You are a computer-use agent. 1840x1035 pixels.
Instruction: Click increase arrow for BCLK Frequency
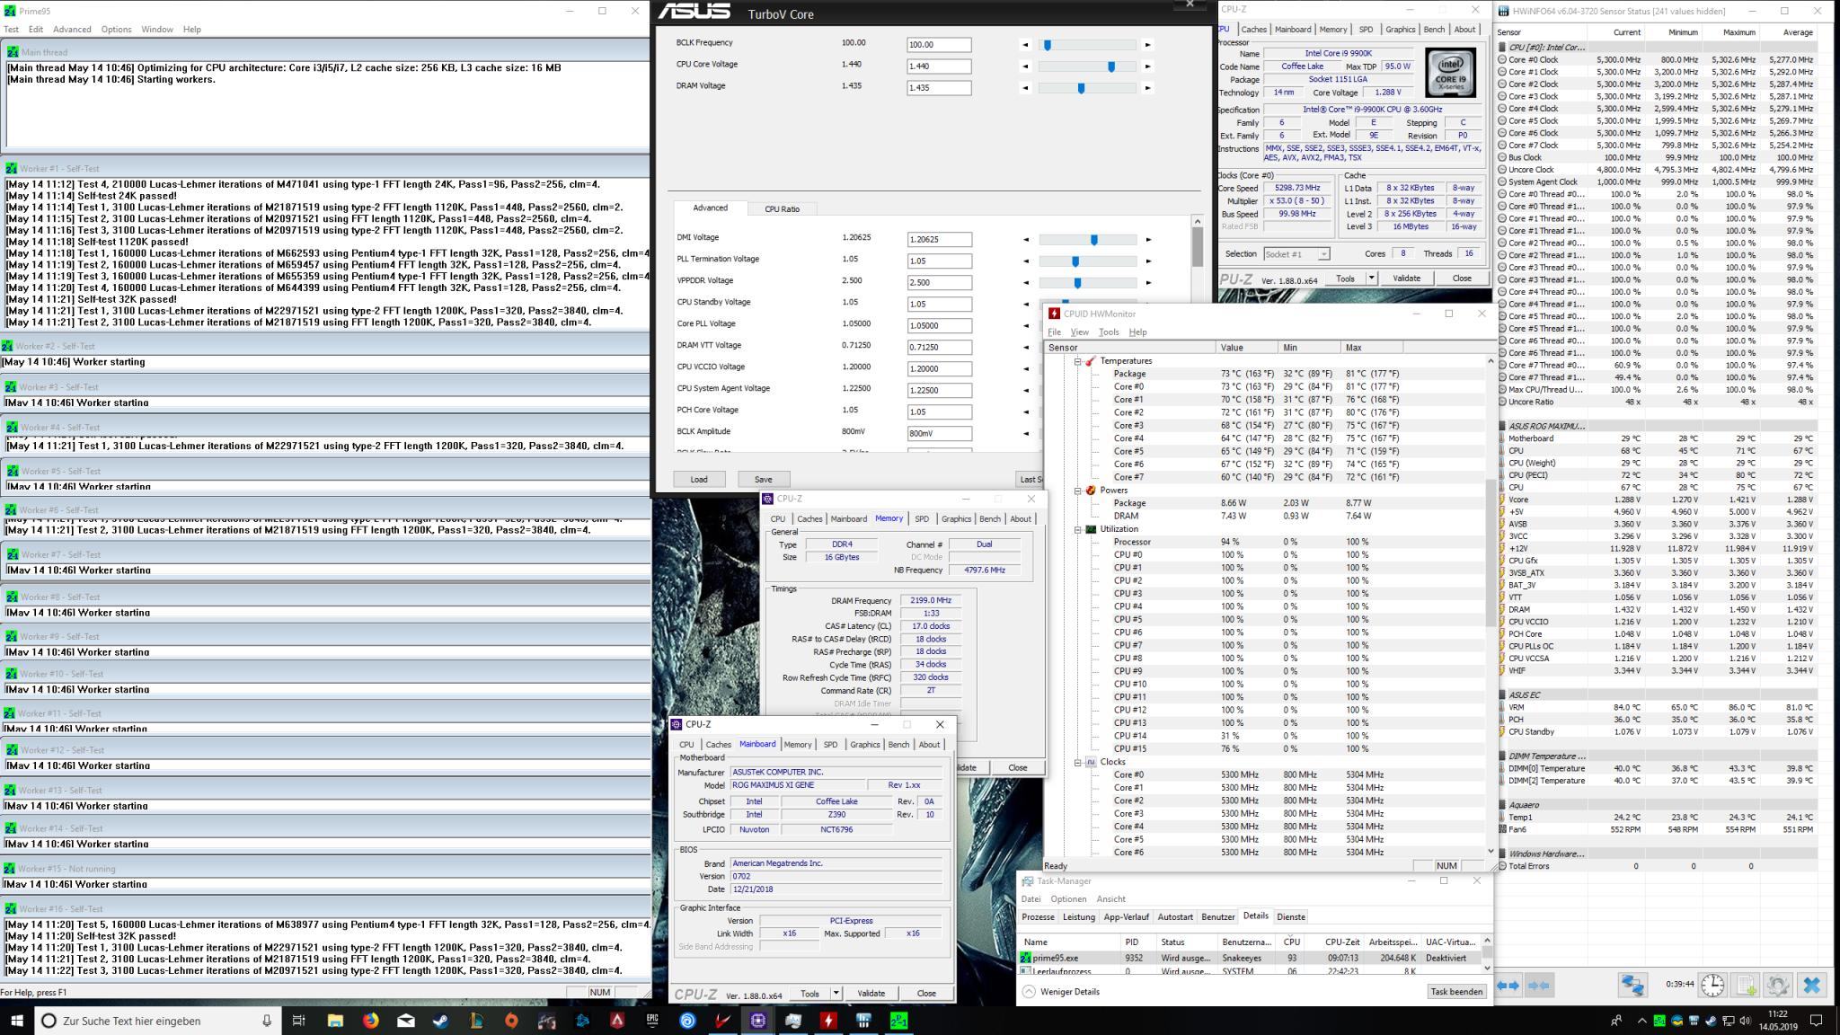pos(1147,45)
